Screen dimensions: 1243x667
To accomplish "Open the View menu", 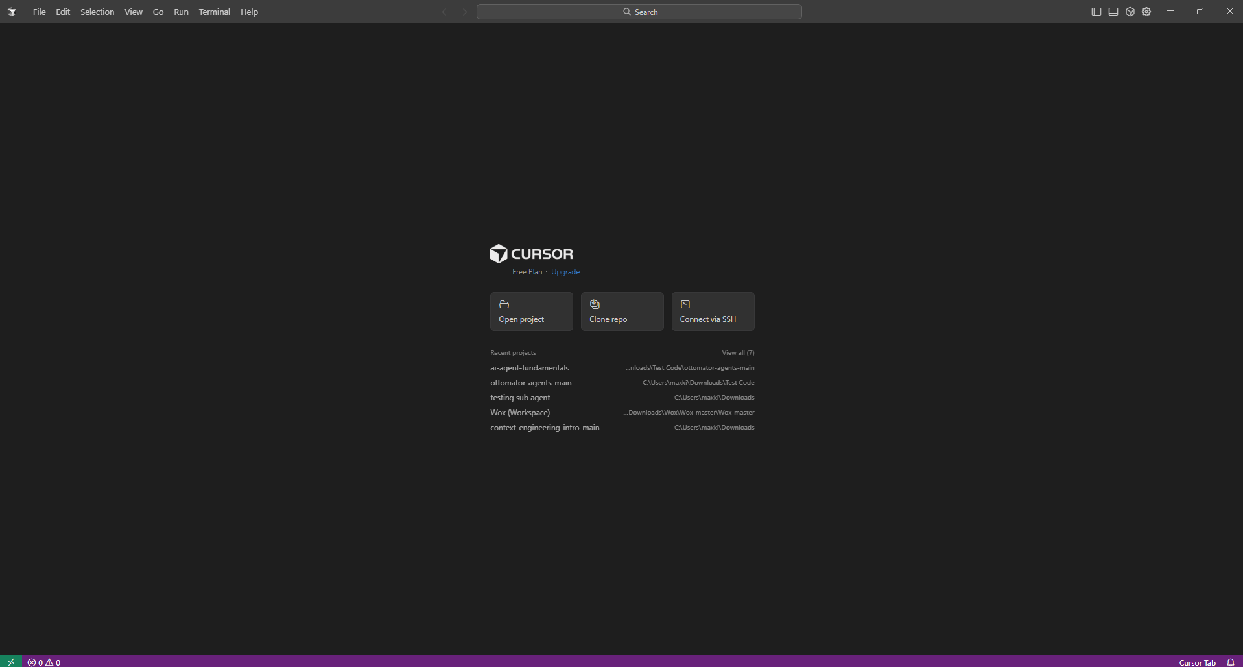I will [x=134, y=12].
